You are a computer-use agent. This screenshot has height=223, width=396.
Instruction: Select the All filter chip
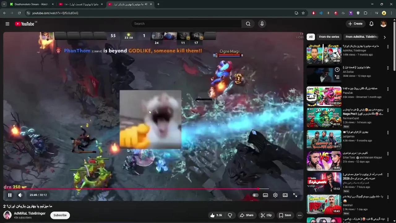(x=311, y=37)
